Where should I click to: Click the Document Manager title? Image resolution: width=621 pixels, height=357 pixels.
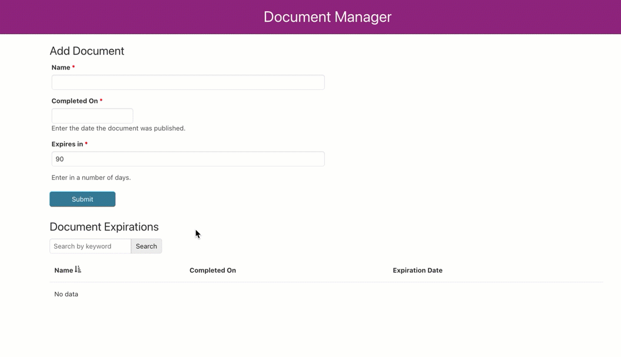[x=327, y=17]
